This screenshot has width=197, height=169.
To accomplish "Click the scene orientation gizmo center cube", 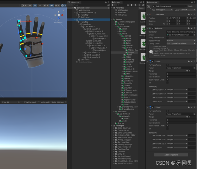I will pos(59,15).
